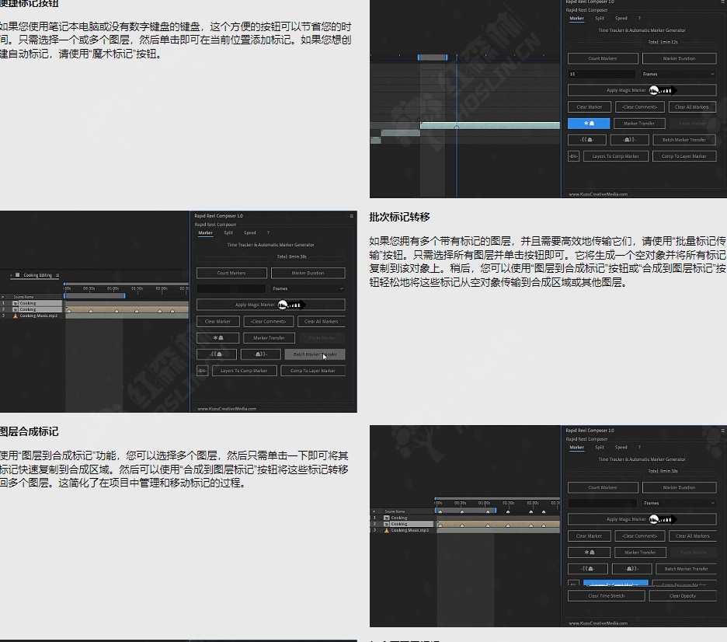Click the frame count field showing 15 in the top screenshot
The width and height of the screenshot is (727, 642).
coord(602,74)
